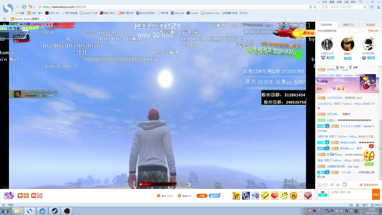382x215 pixels.
Task: Send the diamond shield gift
Action: point(308,196)
